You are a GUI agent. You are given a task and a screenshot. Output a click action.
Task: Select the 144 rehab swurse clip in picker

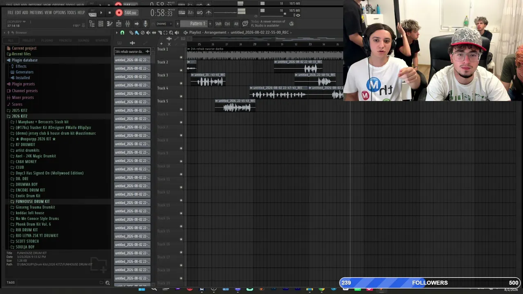[x=132, y=51]
